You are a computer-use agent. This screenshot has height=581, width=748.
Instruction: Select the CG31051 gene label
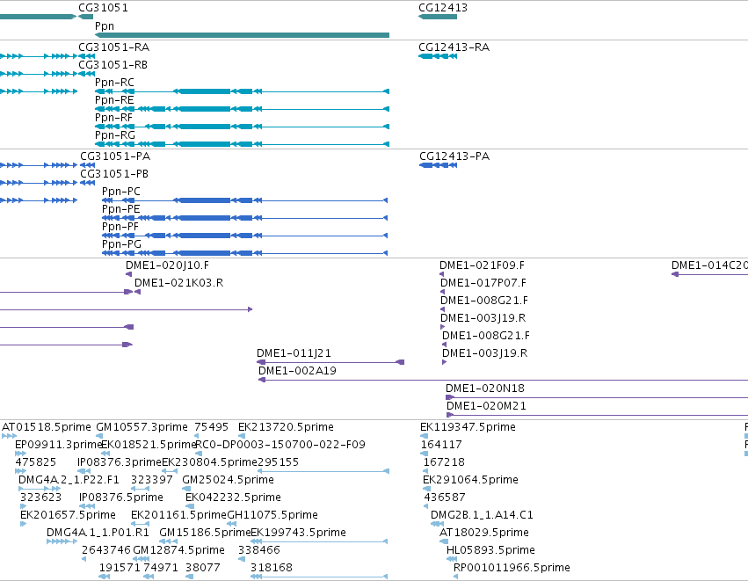(x=103, y=8)
